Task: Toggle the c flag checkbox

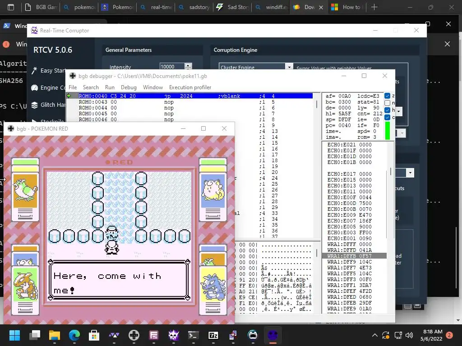Action: pos(387,118)
